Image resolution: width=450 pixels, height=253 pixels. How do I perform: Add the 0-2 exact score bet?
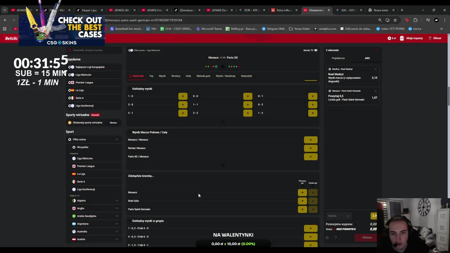point(313,104)
